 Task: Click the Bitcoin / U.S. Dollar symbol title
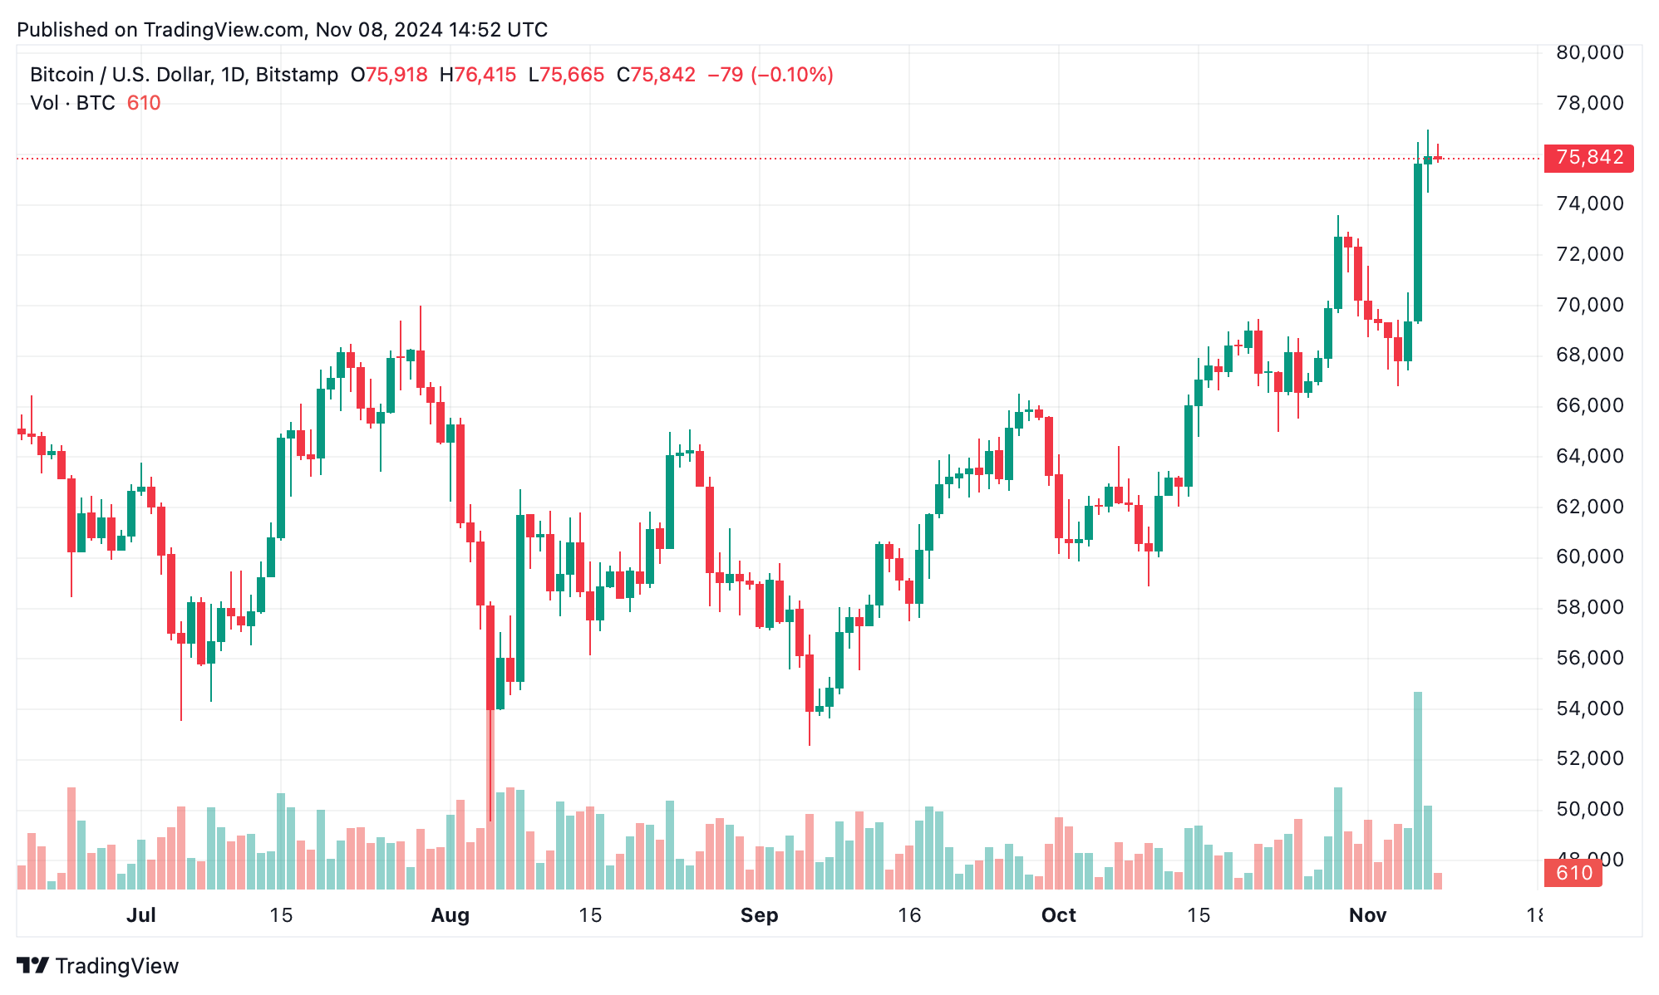click(x=185, y=75)
